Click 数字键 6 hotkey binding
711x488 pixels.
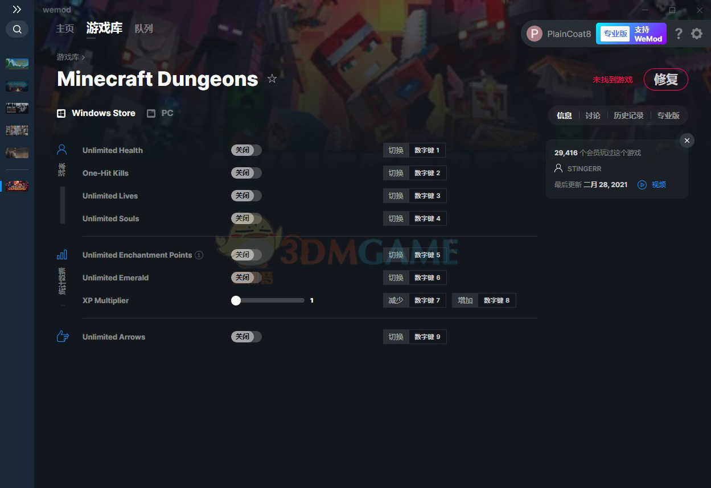427,278
